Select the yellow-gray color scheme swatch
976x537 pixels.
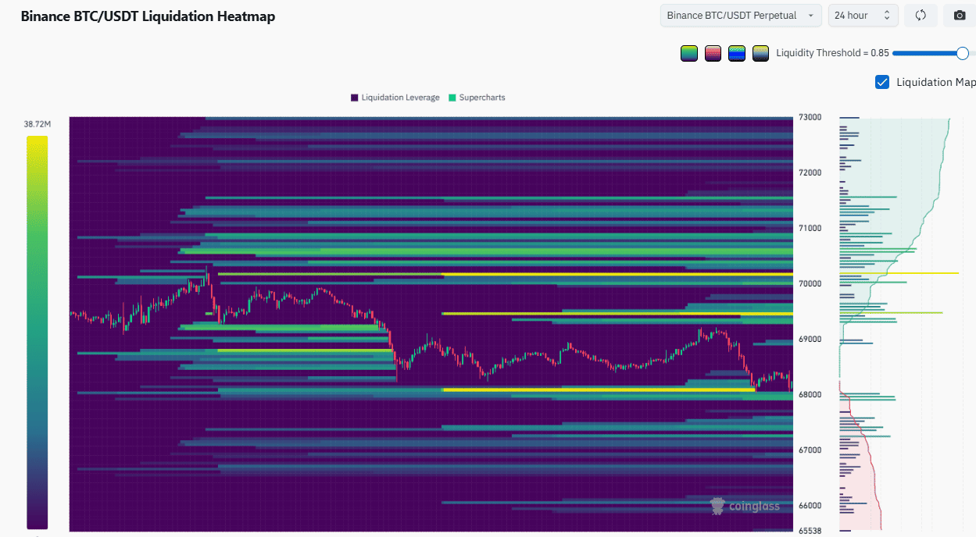tap(760, 54)
